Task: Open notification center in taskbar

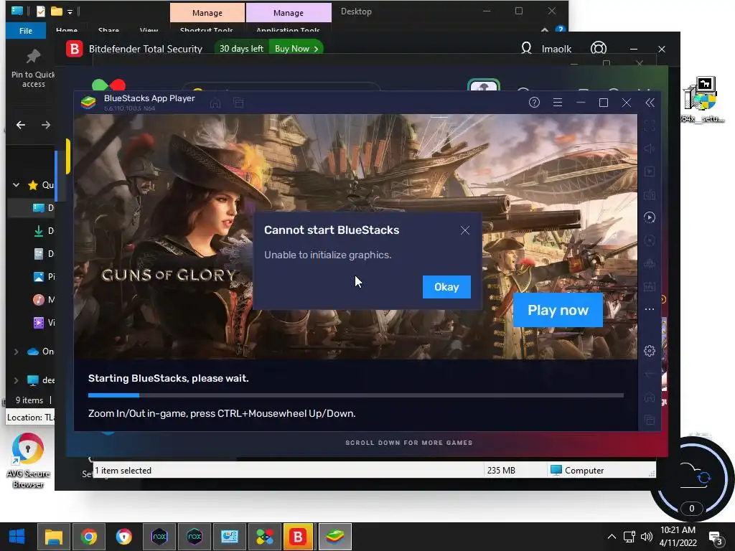Action: point(716,537)
